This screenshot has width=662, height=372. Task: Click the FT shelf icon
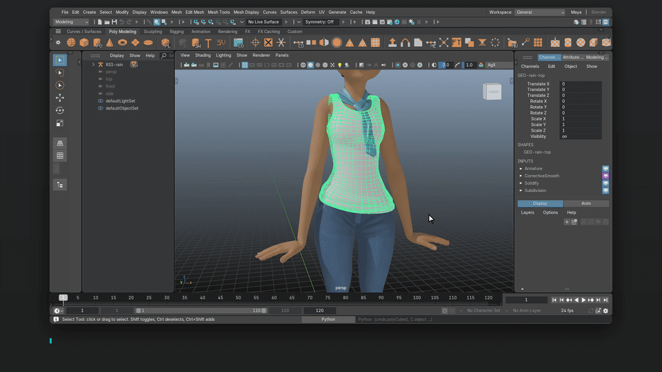click(457, 43)
